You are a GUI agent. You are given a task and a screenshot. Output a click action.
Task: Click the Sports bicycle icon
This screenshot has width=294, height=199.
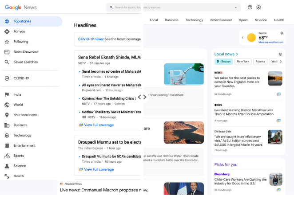[x=7, y=156]
